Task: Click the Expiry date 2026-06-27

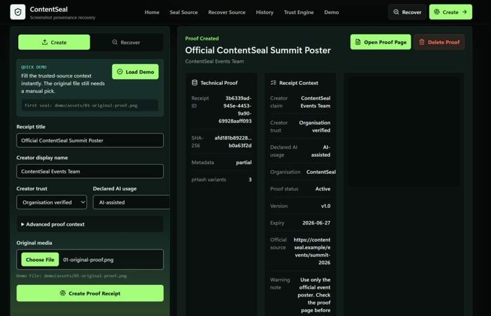Action: (x=316, y=223)
